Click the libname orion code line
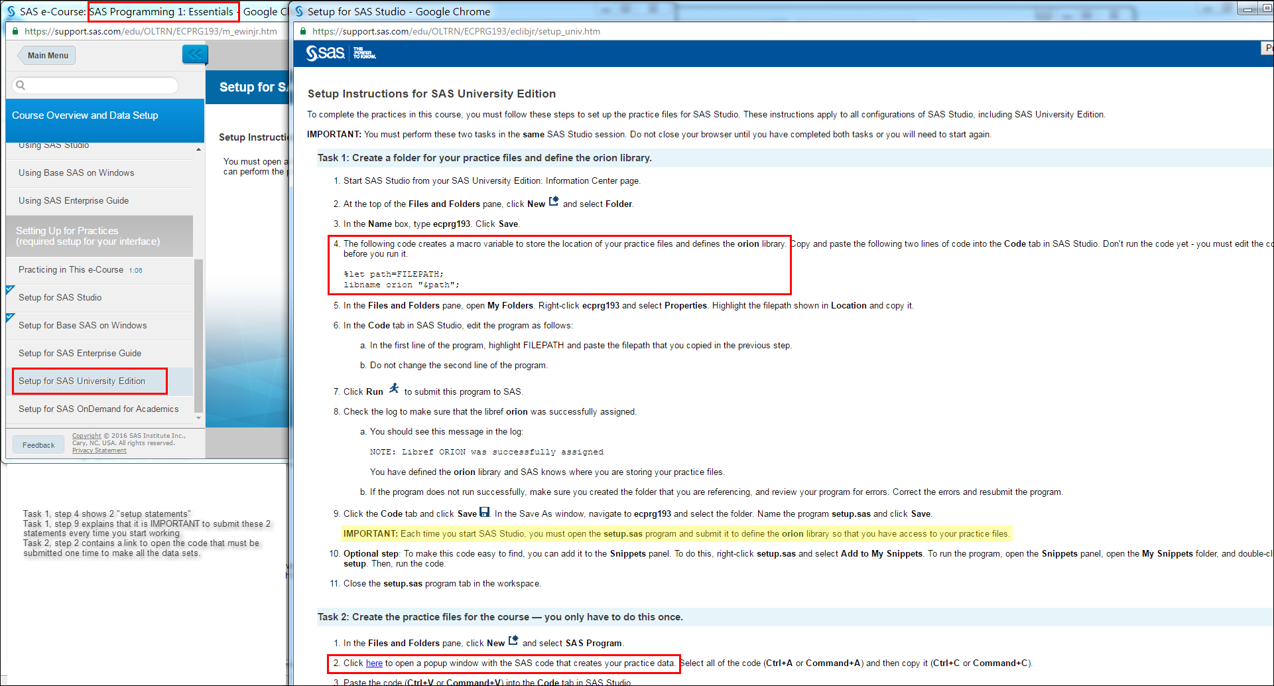This screenshot has height=686, width=1274. [x=402, y=285]
